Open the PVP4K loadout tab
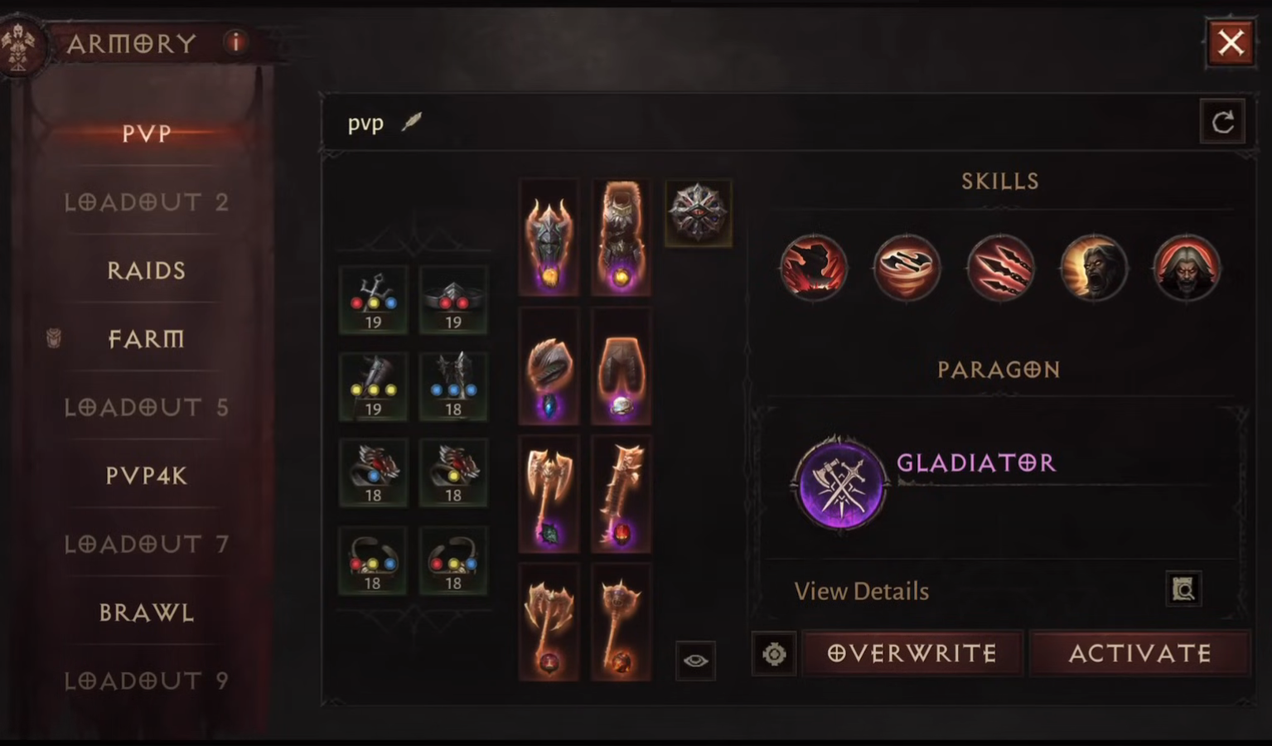Screen dimensions: 1272x746 [x=147, y=476]
